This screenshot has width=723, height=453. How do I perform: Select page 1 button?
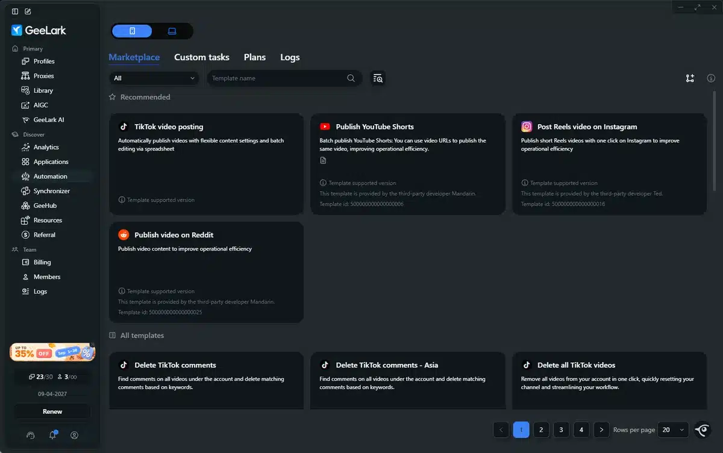coord(521,430)
